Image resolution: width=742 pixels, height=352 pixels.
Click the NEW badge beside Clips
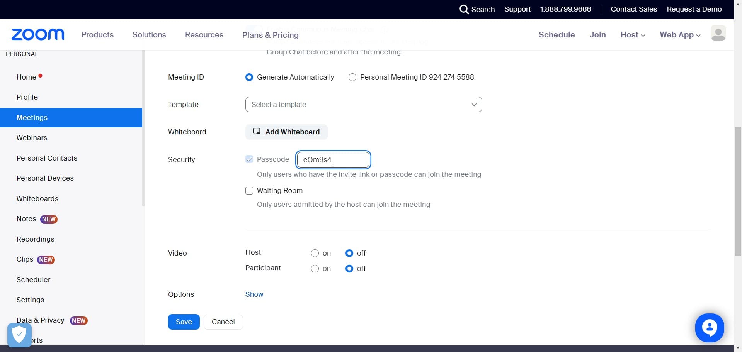pos(46,260)
